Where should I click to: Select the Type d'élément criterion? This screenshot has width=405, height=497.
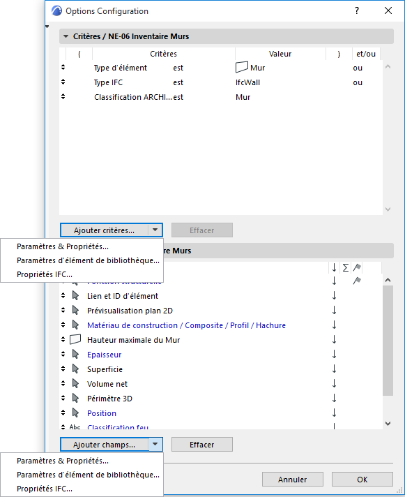click(120, 68)
